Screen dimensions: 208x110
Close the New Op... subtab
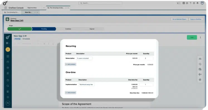tap(37, 12)
